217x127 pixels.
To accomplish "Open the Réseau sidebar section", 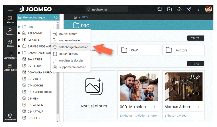I will (10, 44).
